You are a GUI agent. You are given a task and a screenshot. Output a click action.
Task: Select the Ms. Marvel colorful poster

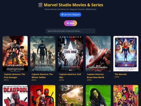click(x=126, y=96)
